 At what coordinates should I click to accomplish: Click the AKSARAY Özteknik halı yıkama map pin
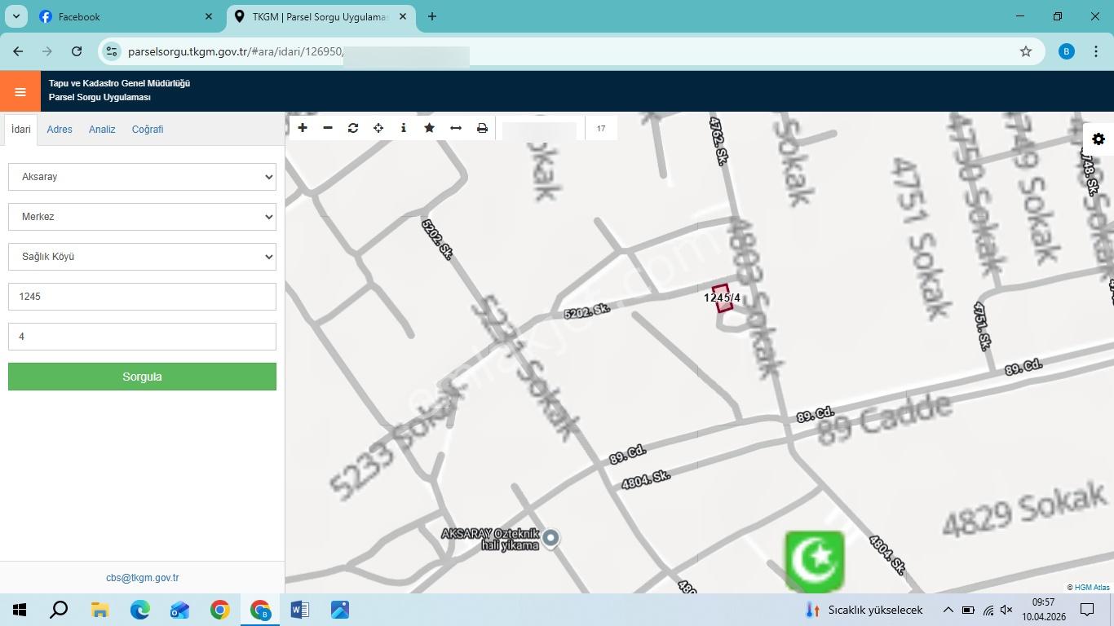click(551, 538)
